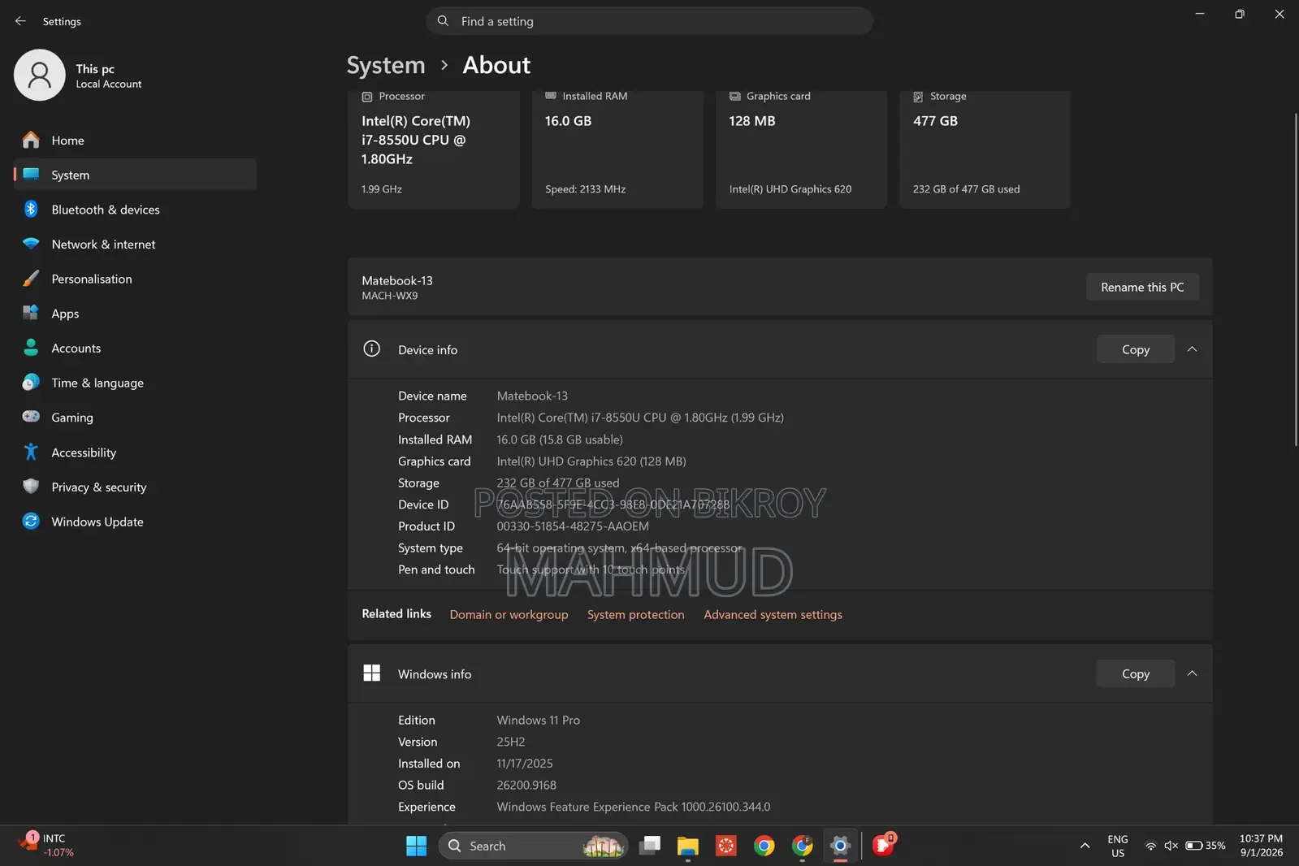
Task: Open the Wi-Fi network tray icon
Action: tap(1150, 846)
